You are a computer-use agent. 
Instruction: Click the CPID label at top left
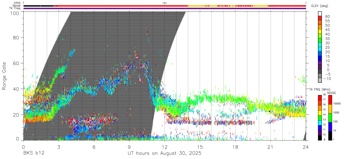[17, 3]
